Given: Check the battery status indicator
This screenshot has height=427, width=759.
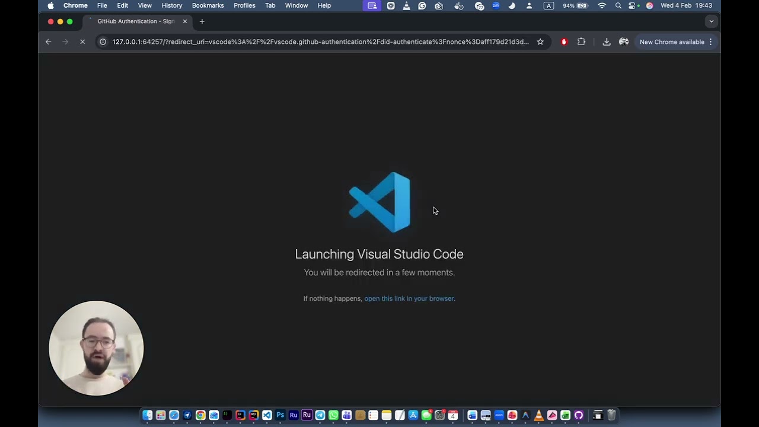Looking at the screenshot, I should (x=575, y=5).
